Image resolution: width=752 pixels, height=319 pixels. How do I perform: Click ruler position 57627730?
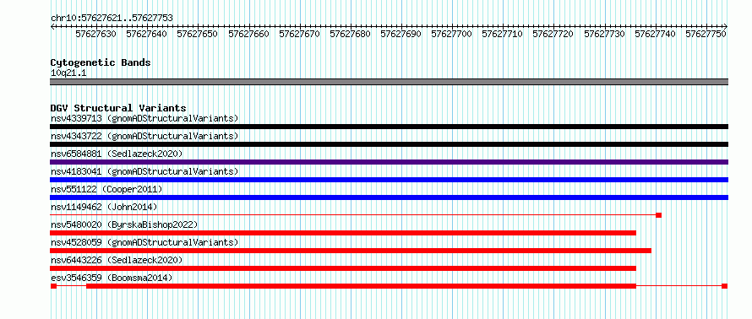tap(604, 34)
